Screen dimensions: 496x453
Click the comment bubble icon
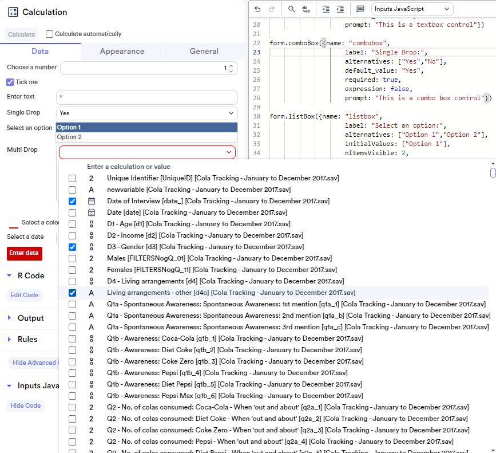[360, 9]
